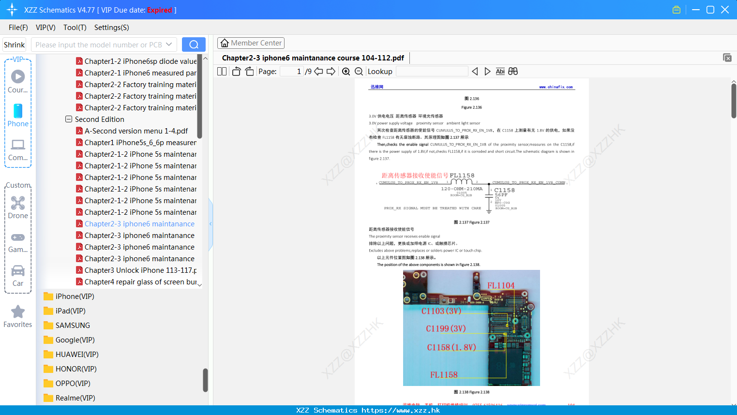Click the 2.138 board photo in the PDF
Viewport: 737px width, 415px height.
click(471, 328)
